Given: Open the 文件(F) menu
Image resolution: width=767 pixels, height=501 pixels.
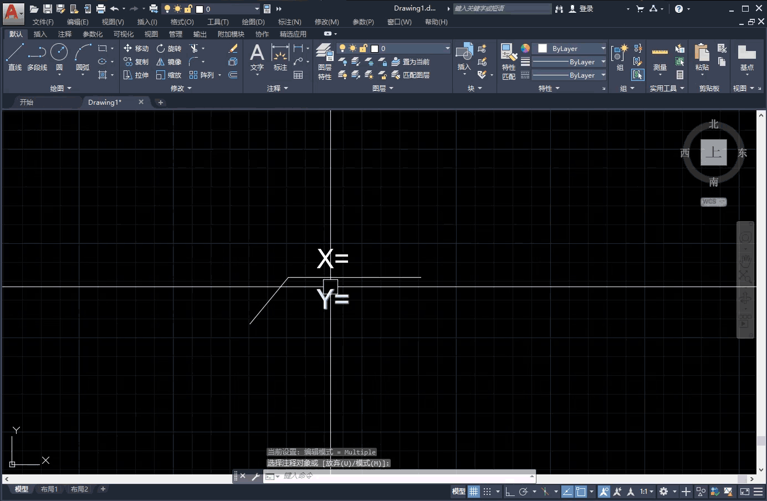Looking at the screenshot, I should point(43,22).
